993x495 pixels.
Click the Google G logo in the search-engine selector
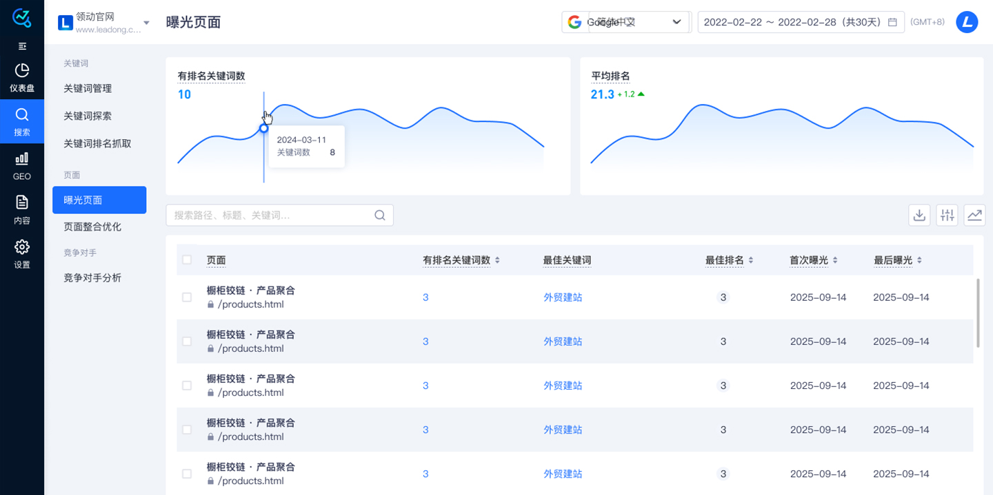574,22
